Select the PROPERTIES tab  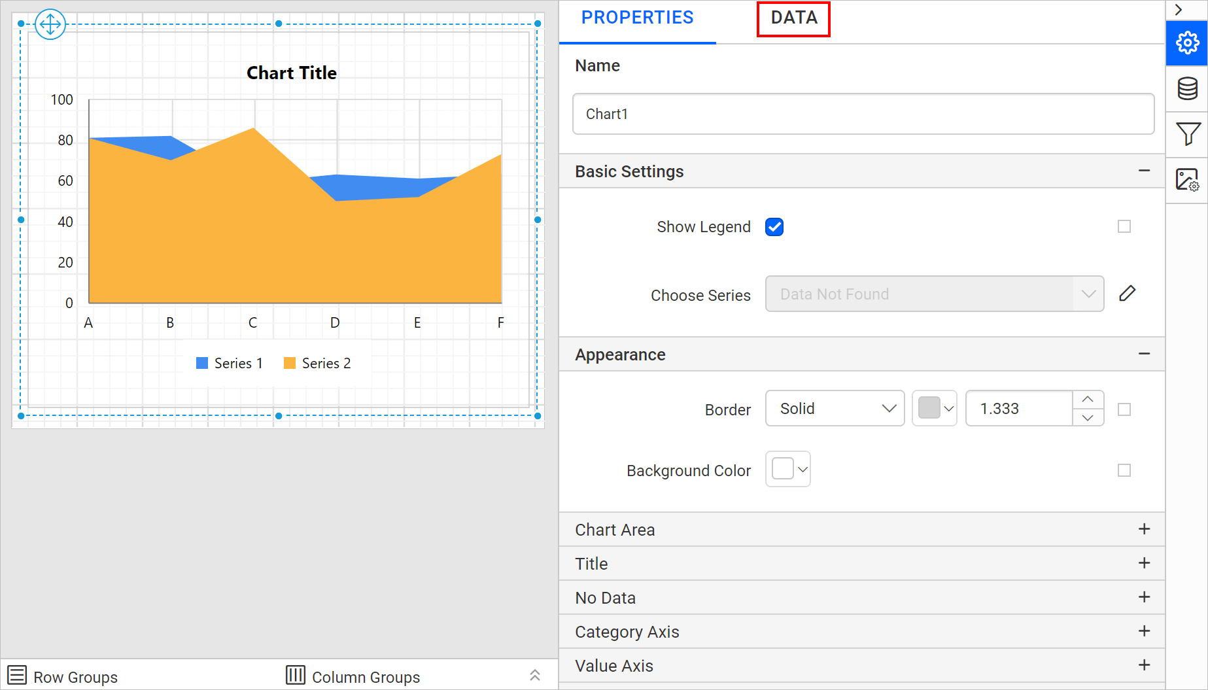click(637, 18)
